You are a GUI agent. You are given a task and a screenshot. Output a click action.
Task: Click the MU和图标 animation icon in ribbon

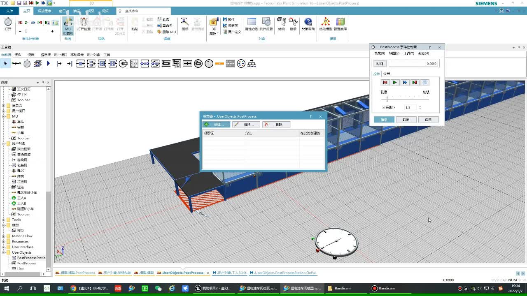coord(68,25)
